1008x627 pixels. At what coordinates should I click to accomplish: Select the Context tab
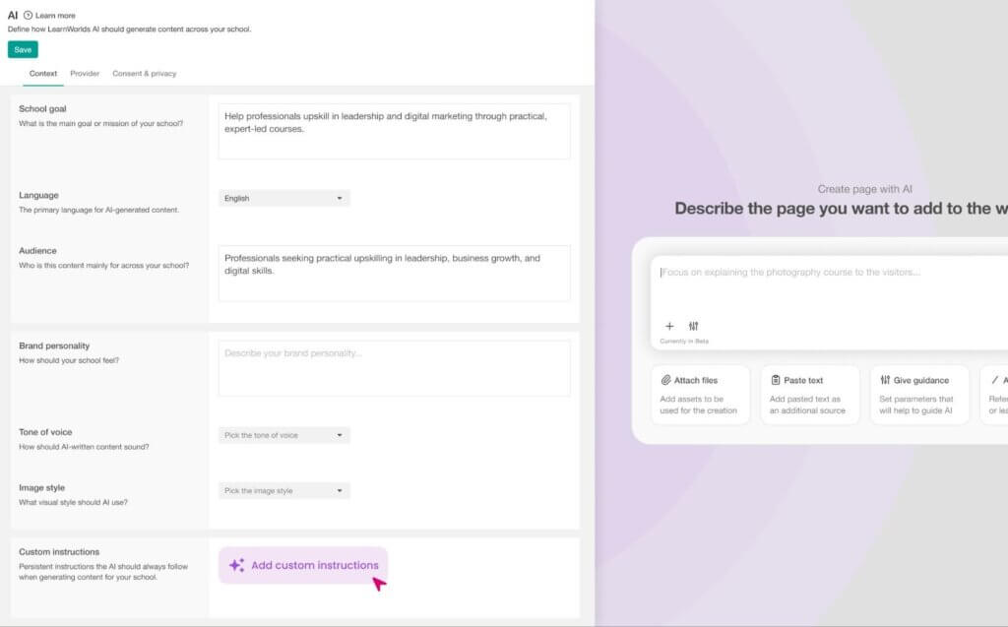click(43, 73)
